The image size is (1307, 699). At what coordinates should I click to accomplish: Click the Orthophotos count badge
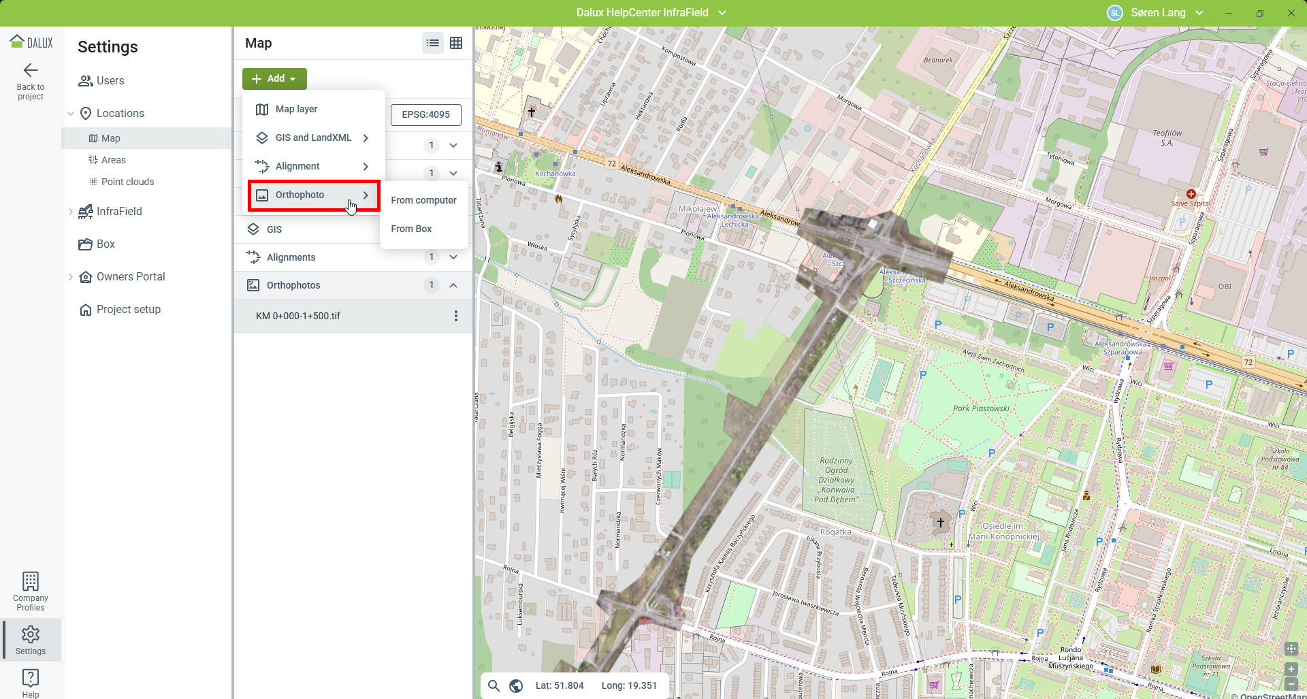pos(432,285)
